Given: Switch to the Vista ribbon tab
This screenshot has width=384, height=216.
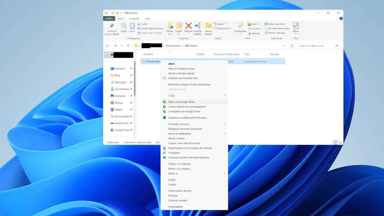Looking at the screenshot, I should (148, 18).
